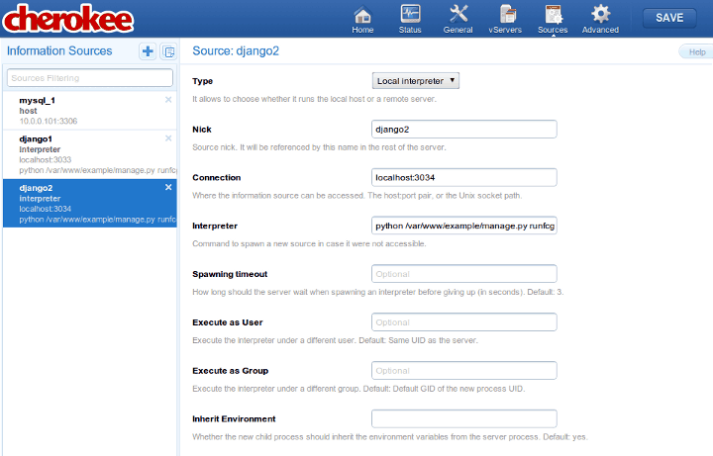
Task: Open the Advanced gear icon
Action: 600,17
